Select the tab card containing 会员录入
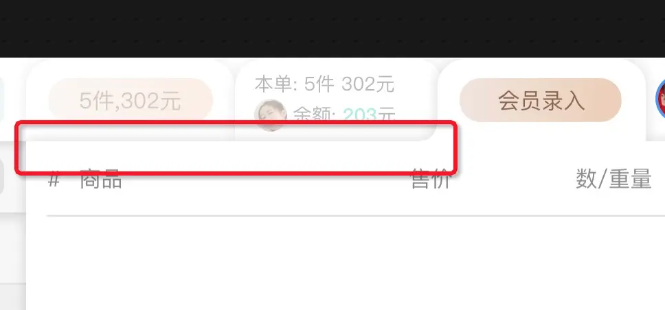The image size is (665, 310). click(x=541, y=100)
